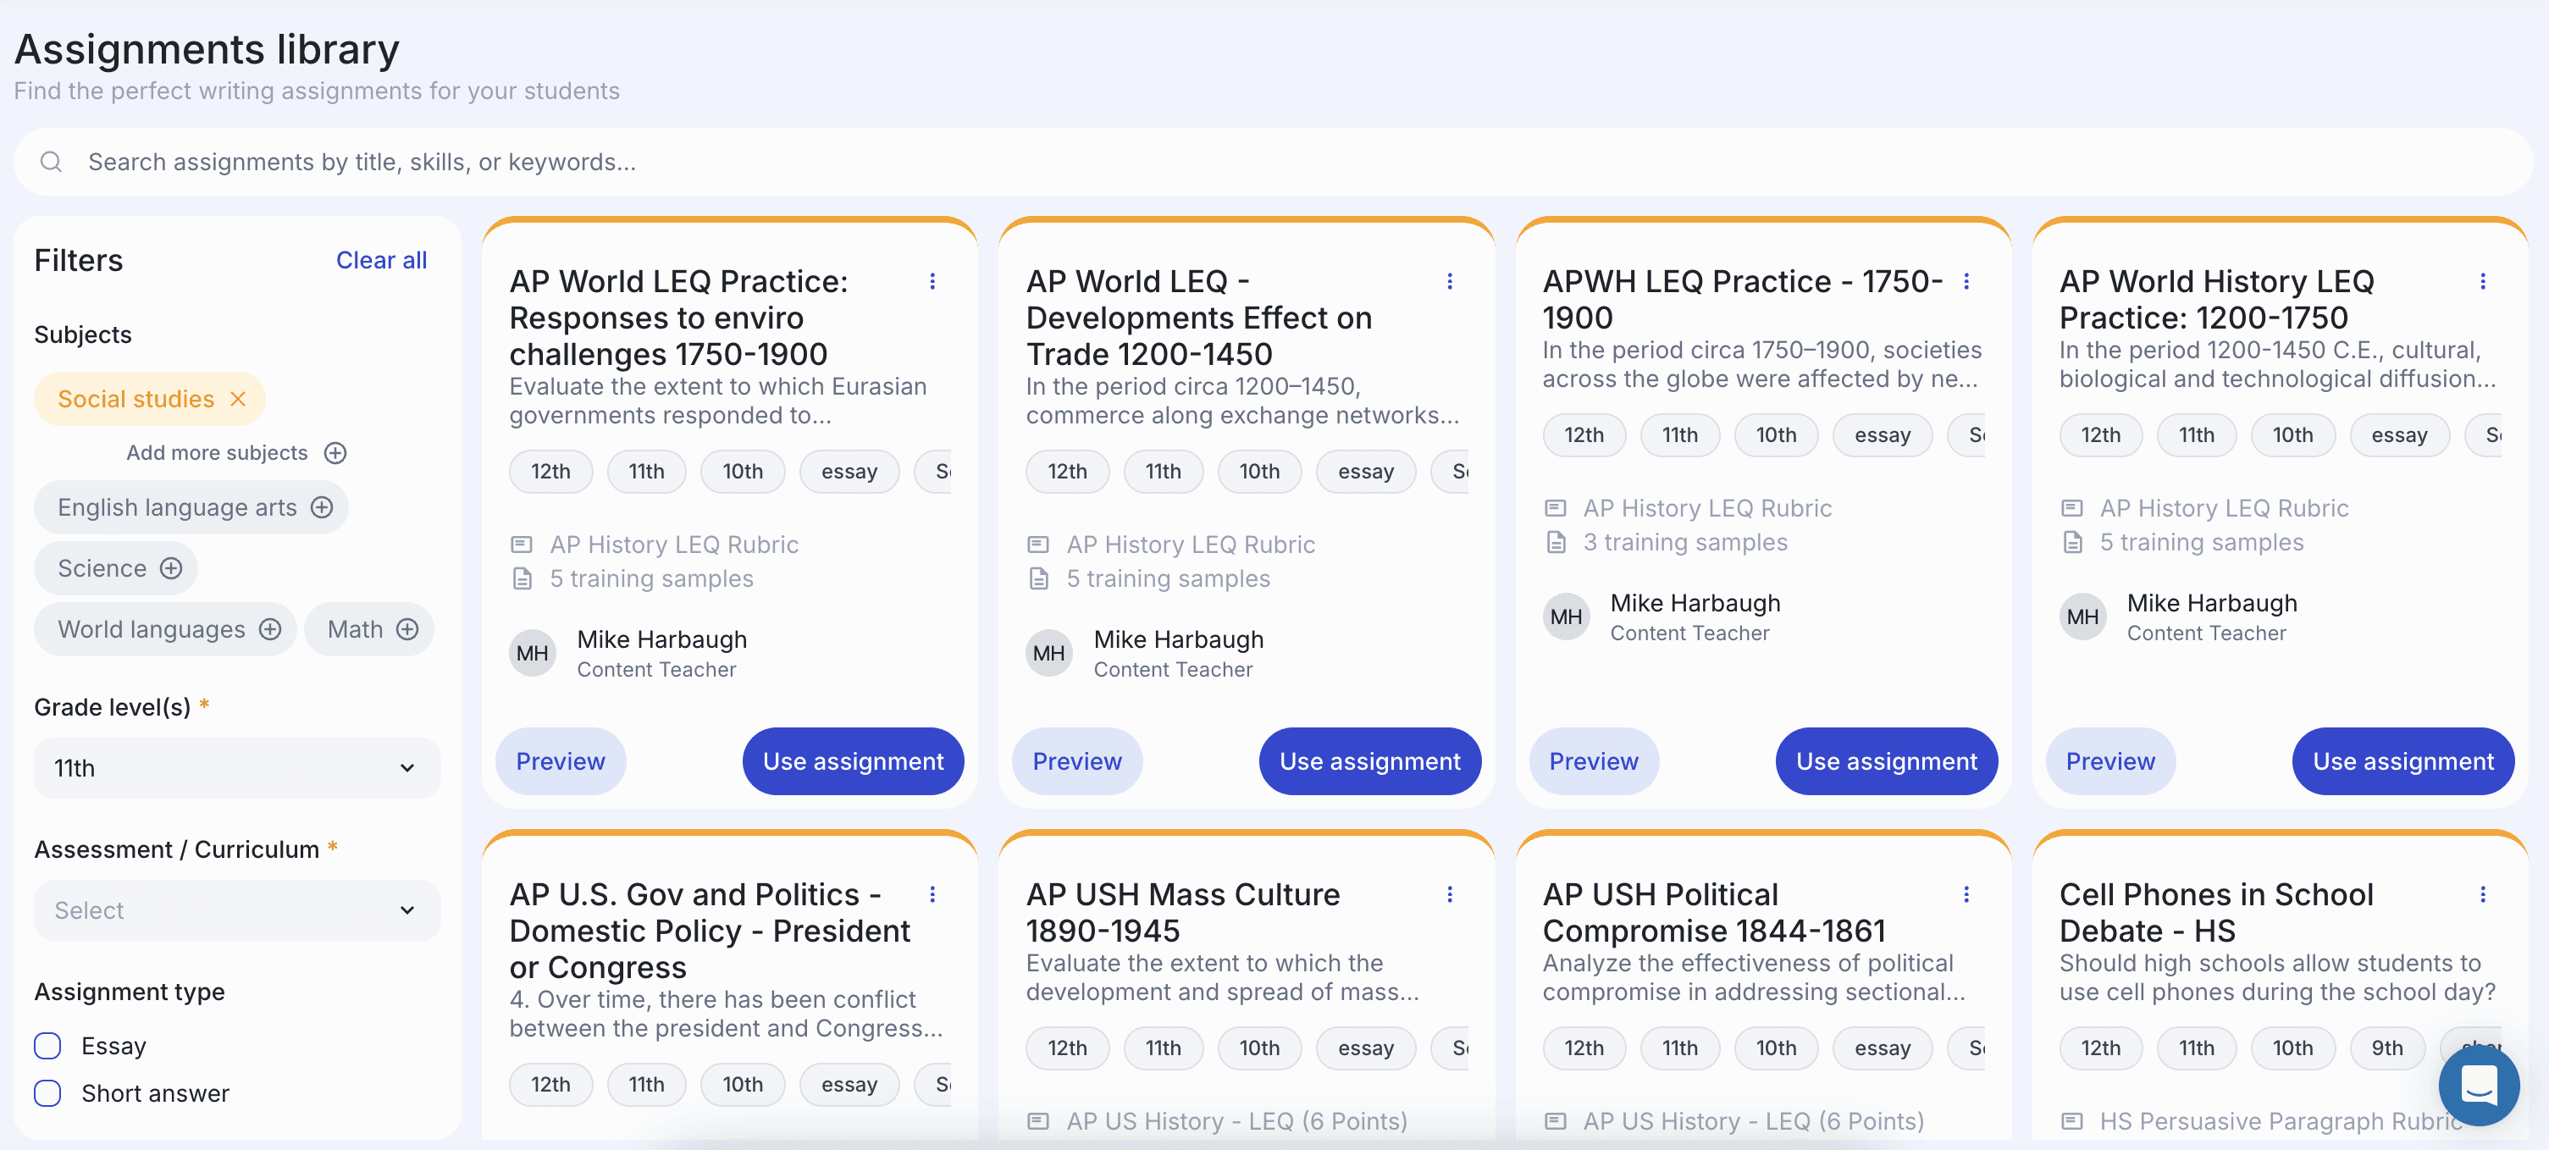
Task: Open the chat support widget
Action: [2478, 1086]
